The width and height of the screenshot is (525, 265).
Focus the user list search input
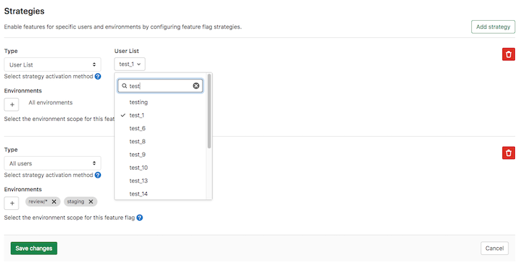pos(160,86)
